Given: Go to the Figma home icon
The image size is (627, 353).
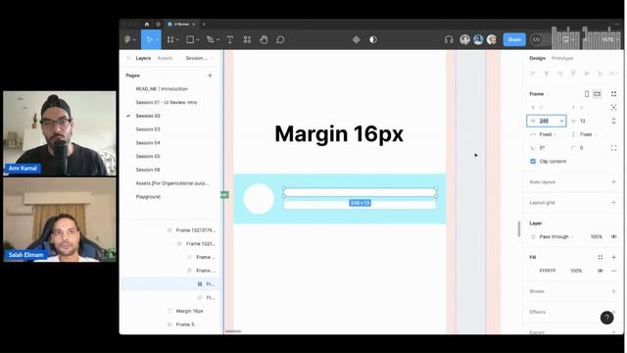Looking at the screenshot, I should pos(147,25).
